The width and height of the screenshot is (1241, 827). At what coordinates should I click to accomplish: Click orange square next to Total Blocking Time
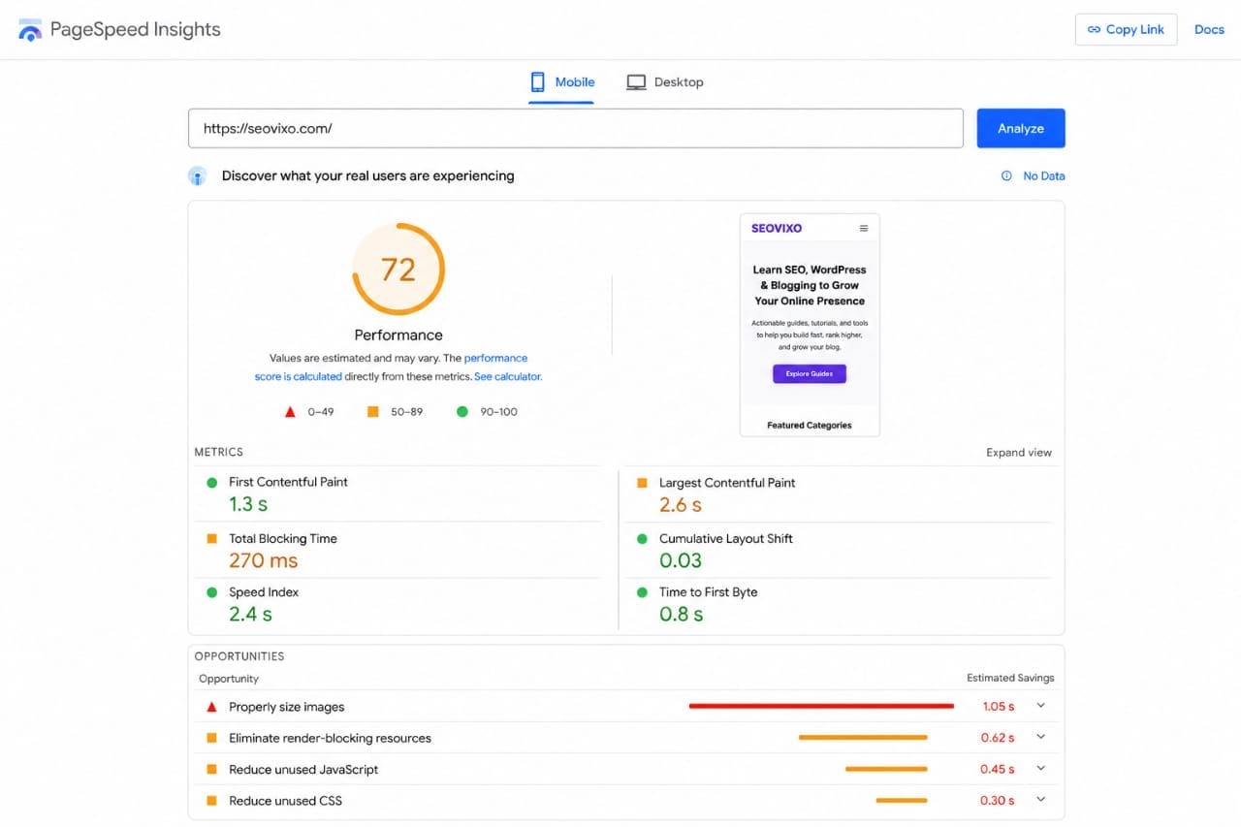(x=211, y=538)
